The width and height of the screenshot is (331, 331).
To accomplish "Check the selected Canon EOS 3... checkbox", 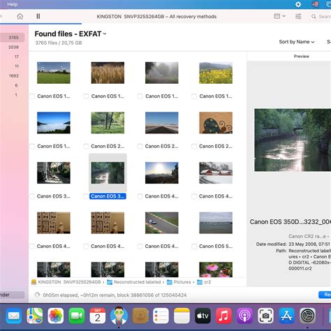I will click(86, 196).
